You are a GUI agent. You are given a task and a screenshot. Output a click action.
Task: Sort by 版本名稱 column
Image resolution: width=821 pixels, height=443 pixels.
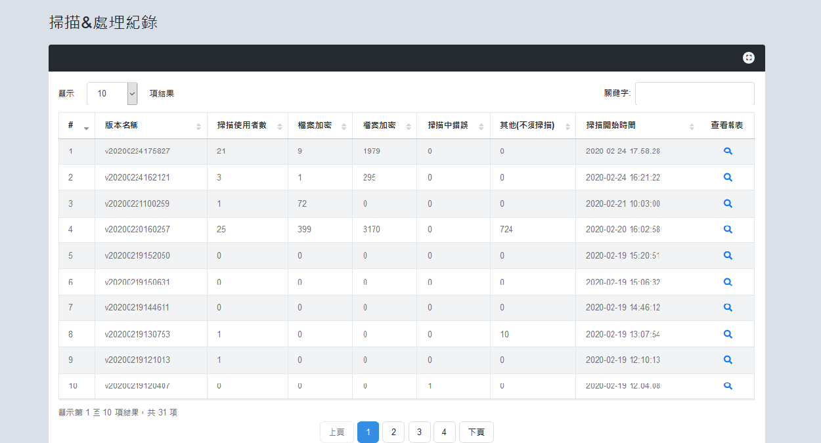coord(150,125)
